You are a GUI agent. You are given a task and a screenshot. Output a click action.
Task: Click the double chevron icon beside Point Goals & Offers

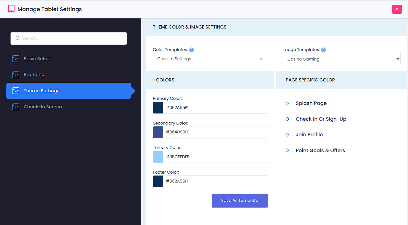(287, 151)
